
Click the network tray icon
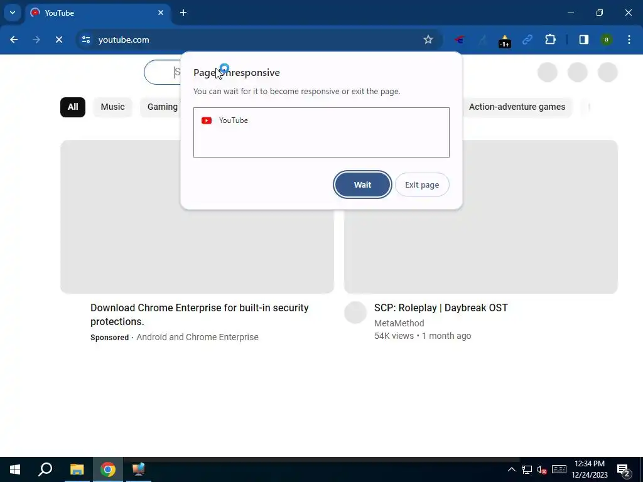(527, 469)
